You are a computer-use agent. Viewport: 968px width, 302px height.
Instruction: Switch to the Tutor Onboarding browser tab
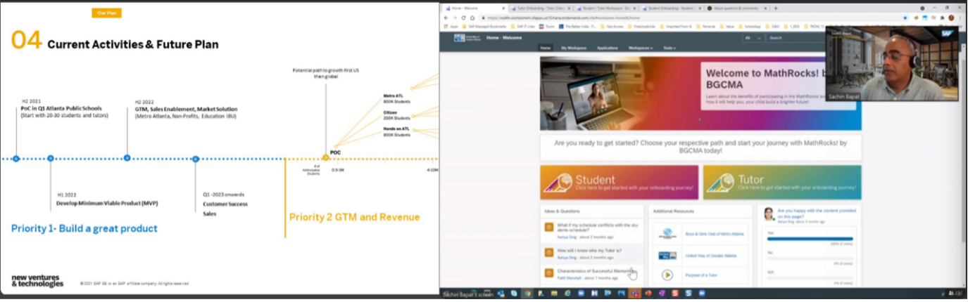point(538,8)
